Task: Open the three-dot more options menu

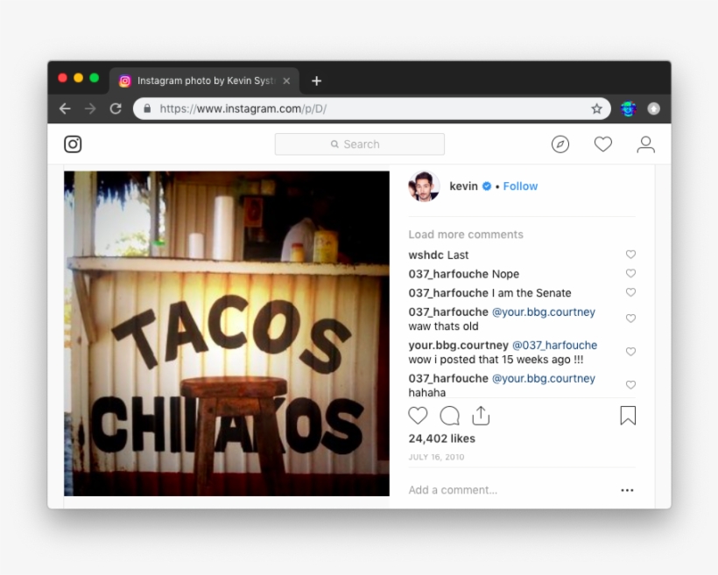Action: 627,490
